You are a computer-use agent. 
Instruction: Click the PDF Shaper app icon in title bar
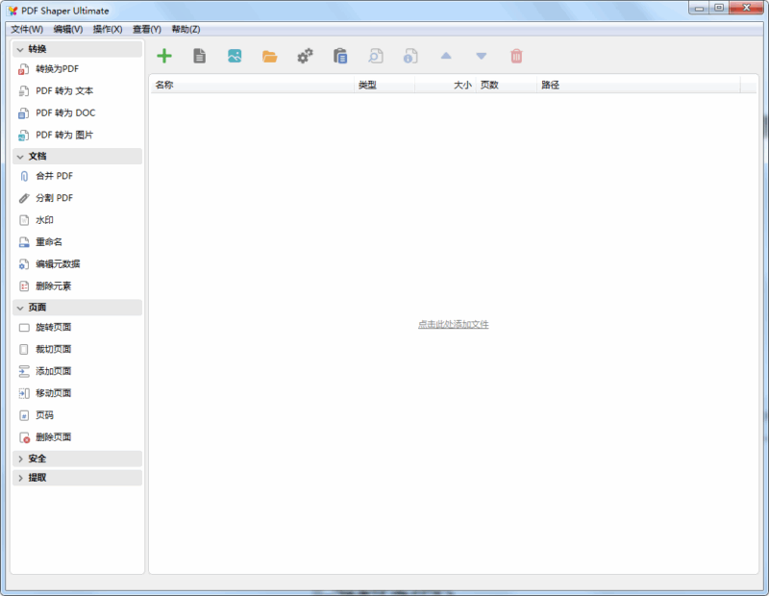[x=12, y=11]
